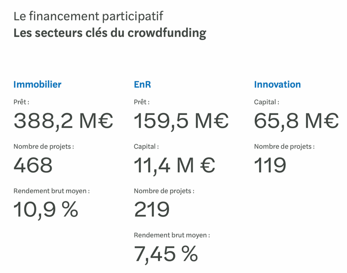Select the 468 projects figure
Screen dimensions: 347x273
(33, 165)
